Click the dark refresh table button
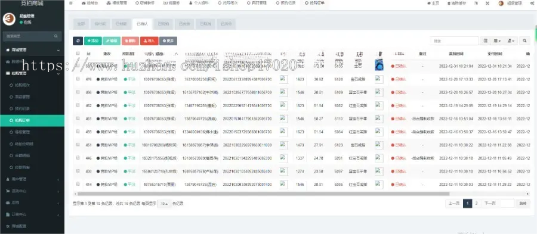This screenshot has width=537, height=234. pos(78,41)
